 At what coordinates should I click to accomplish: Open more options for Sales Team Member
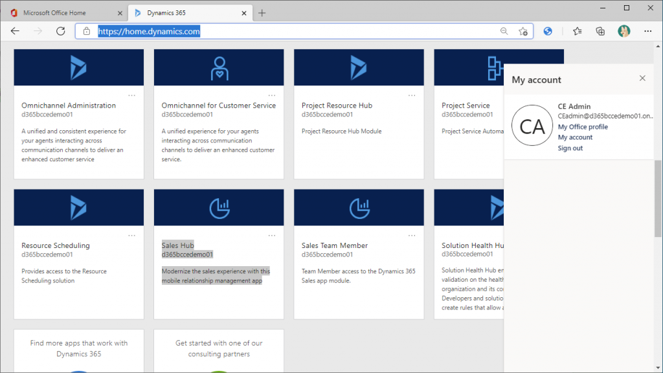click(412, 236)
